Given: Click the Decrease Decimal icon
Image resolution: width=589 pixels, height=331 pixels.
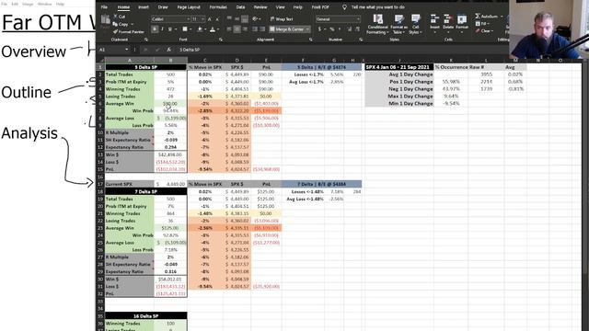Looking at the screenshot, I should click(357, 29).
